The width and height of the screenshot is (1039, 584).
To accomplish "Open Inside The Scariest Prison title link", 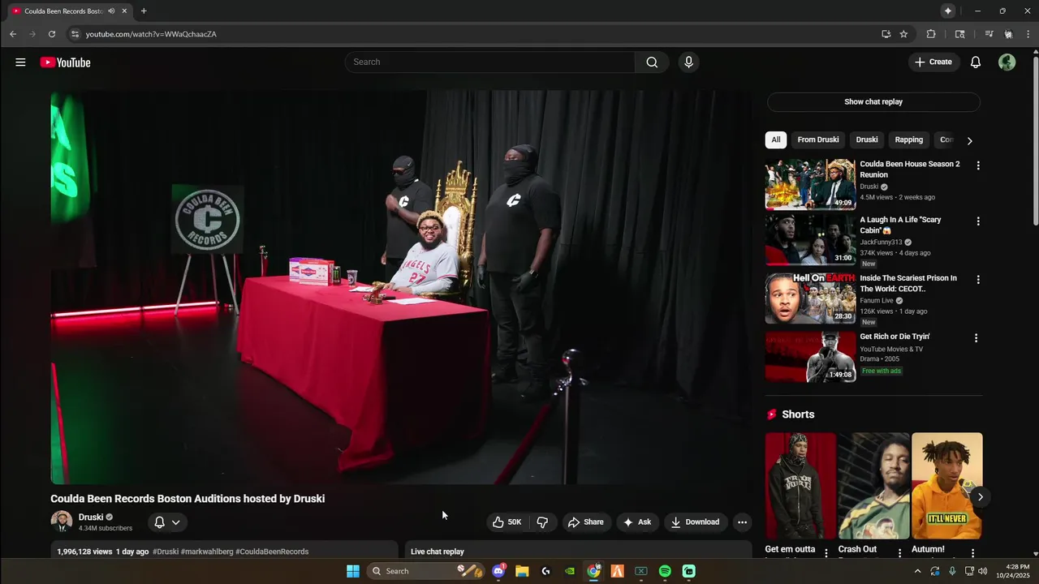I will (x=908, y=283).
